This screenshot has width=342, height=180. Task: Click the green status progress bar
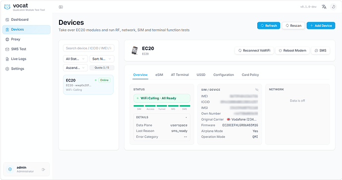pyautogui.click(x=162, y=106)
